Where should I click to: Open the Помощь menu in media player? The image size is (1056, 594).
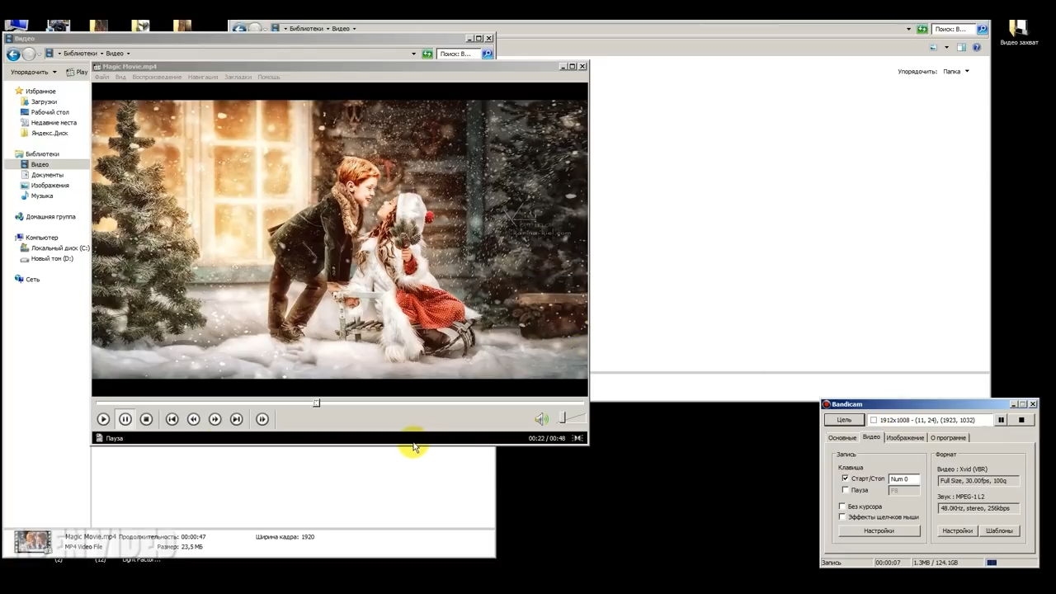269,77
